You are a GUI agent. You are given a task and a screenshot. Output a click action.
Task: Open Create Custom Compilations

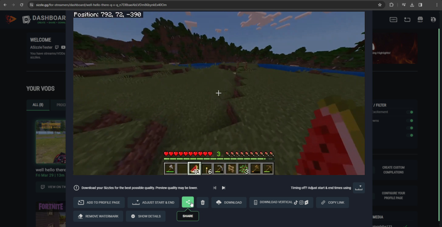tap(393, 170)
